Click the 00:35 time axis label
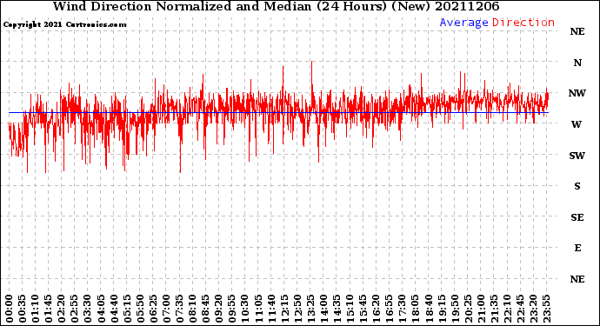The image size is (600, 326). (x=23, y=309)
